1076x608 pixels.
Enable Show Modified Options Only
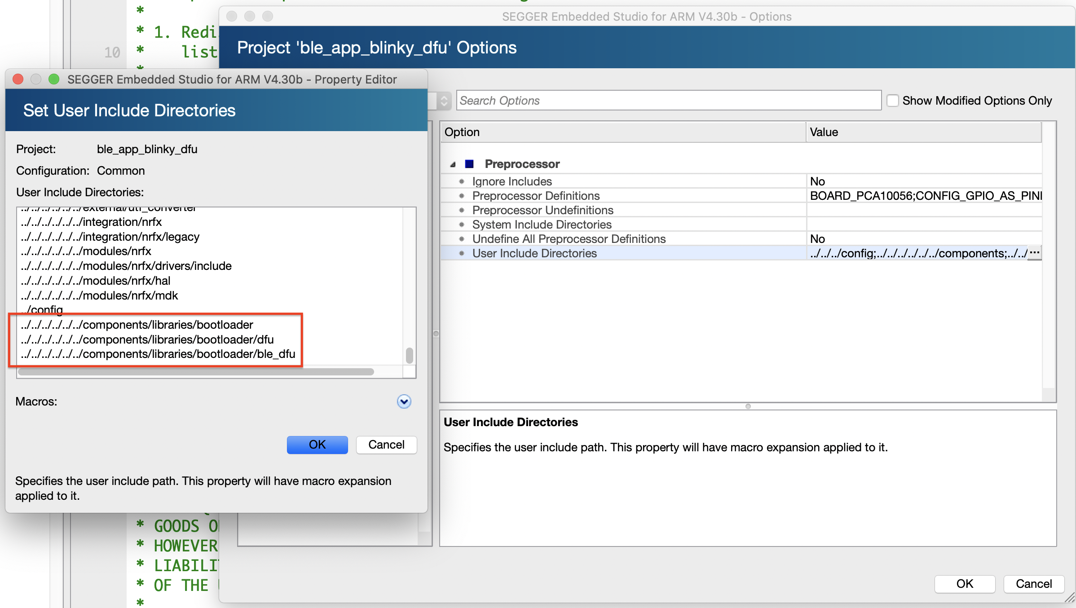893,101
